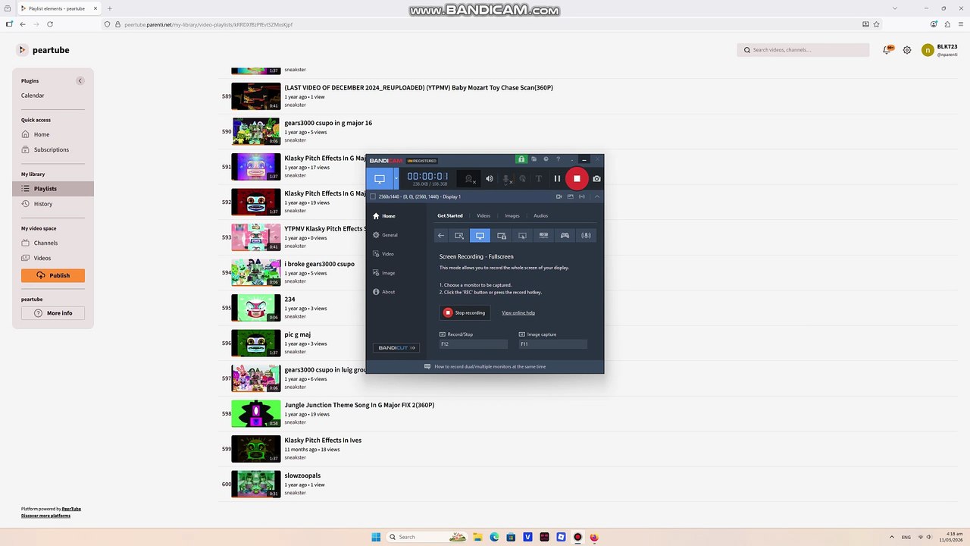Select HDMI device recording mode

[543, 236]
